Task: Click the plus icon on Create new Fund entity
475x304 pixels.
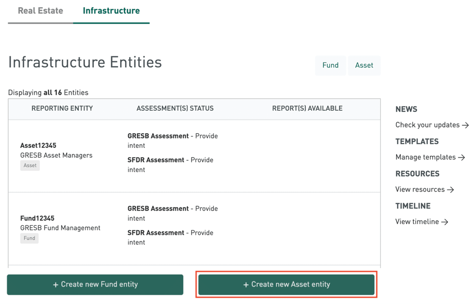Action: click(x=55, y=285)
